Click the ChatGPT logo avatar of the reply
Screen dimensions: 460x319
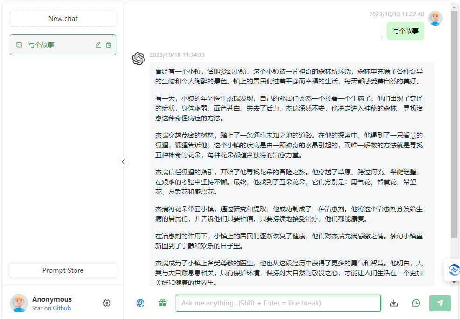pyautogui.click(x=138, y=59)
